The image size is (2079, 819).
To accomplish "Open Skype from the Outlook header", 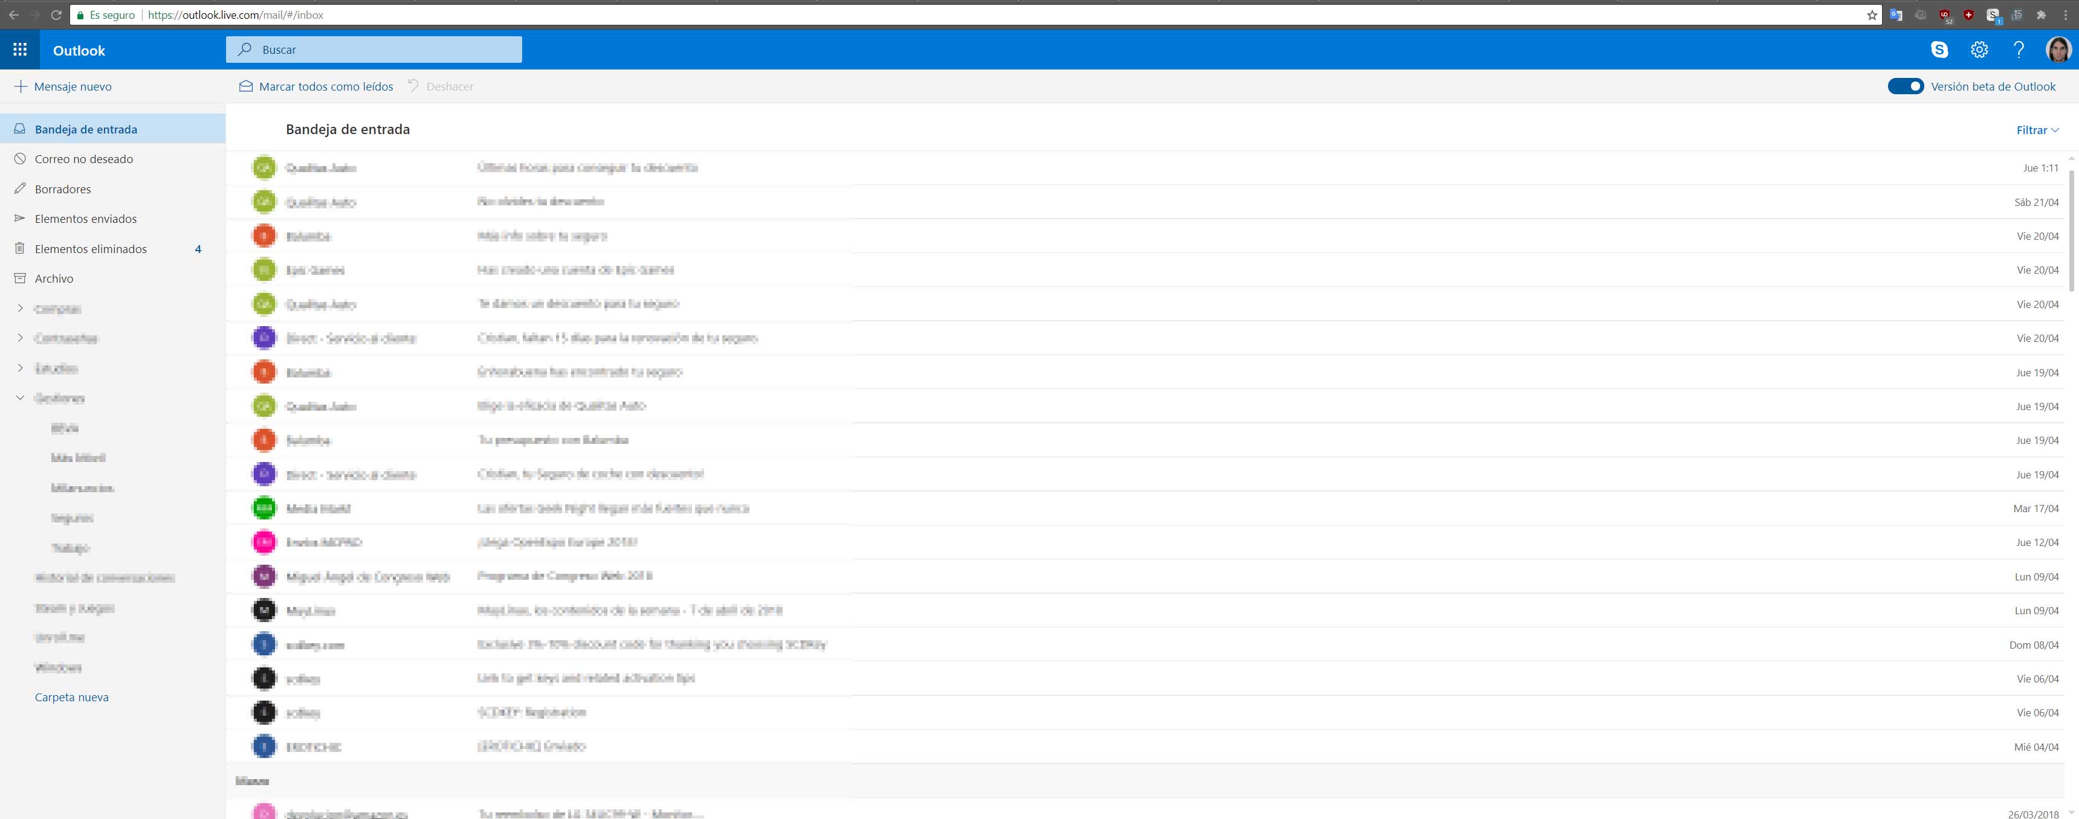I will coord(1939,50).
